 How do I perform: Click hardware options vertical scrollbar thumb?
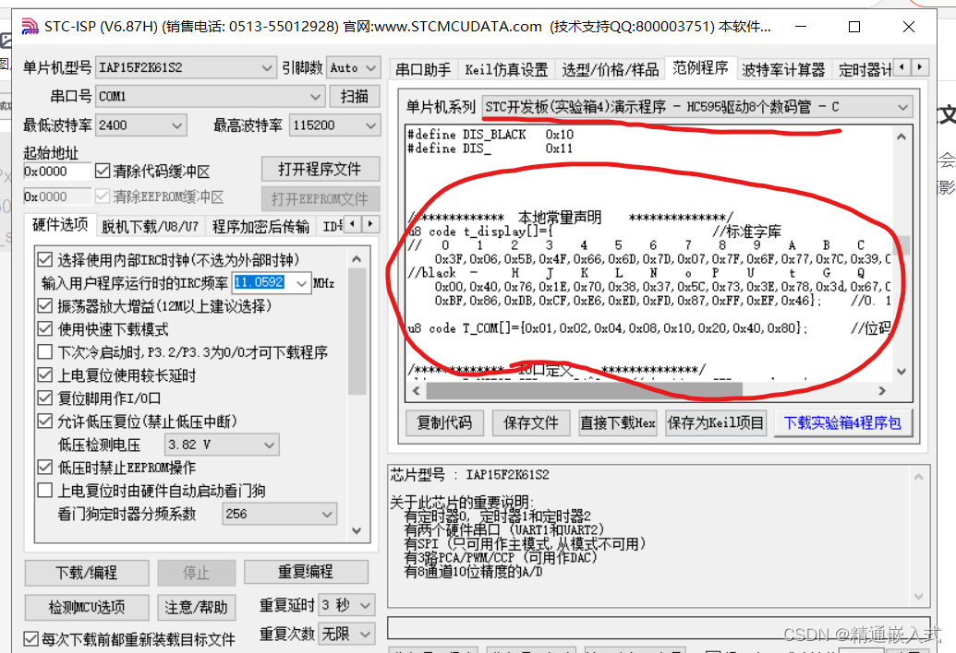(x=357, y=332)
